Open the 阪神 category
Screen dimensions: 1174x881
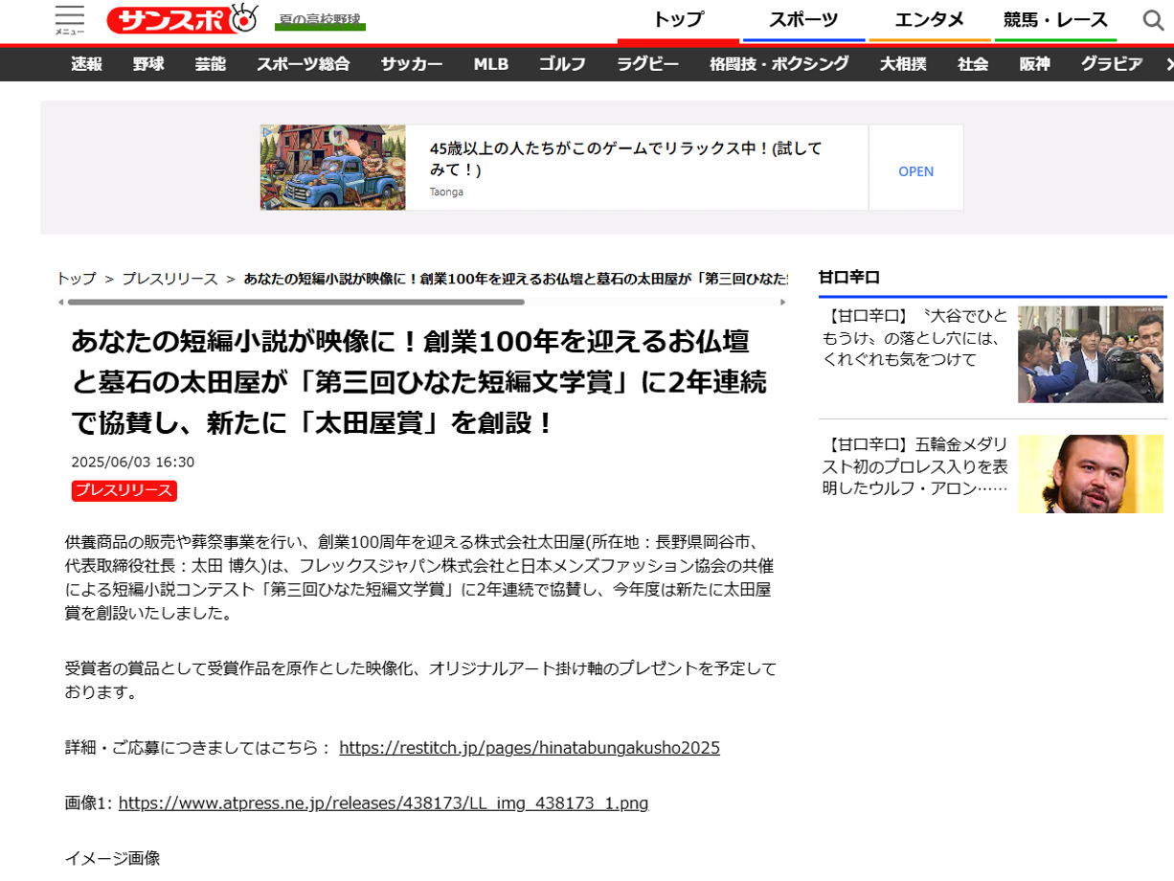(1034, 64)
